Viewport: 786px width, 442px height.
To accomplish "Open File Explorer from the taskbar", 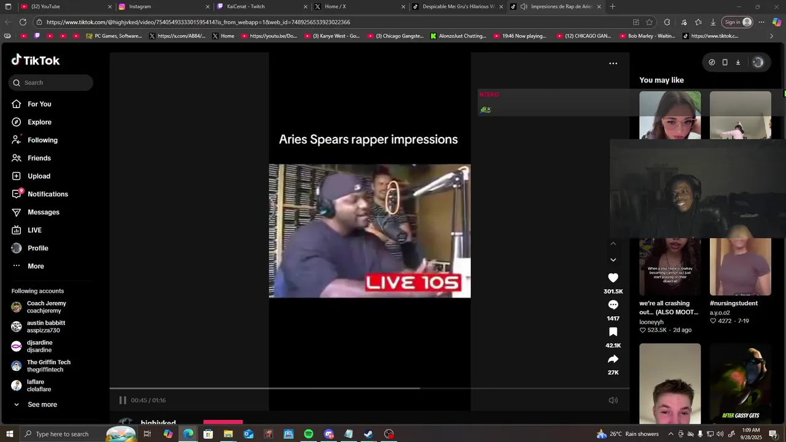I will pyautogui.click(x=228, y=434).
